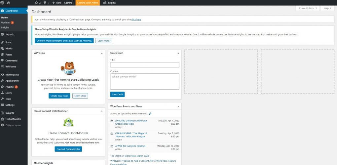Open the Insights submenu under Dashboard
The height and width of the screenshot is (165, 337).
(x=5, y=27)
